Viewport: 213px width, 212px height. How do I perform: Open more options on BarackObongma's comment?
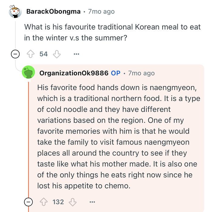click(x=76, y=54)
